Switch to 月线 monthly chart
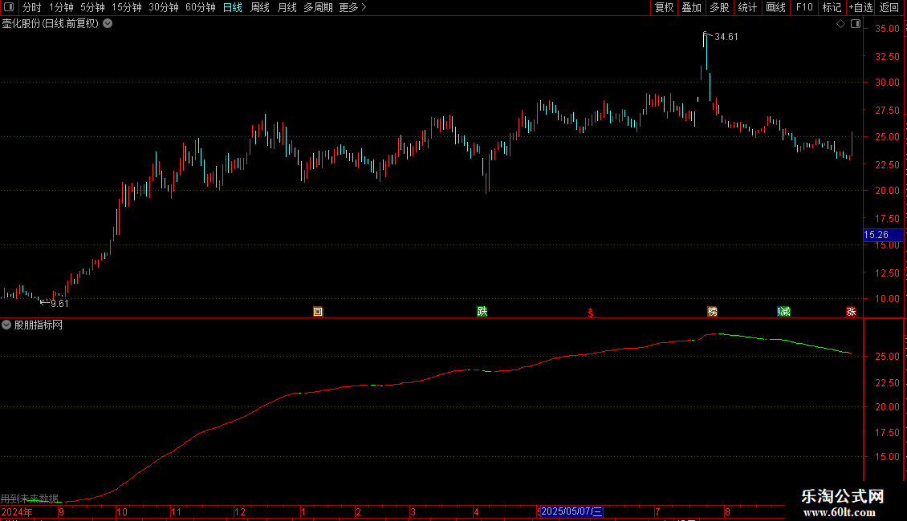This screenshot has width=907, height=521. click(x=287, y=7)
